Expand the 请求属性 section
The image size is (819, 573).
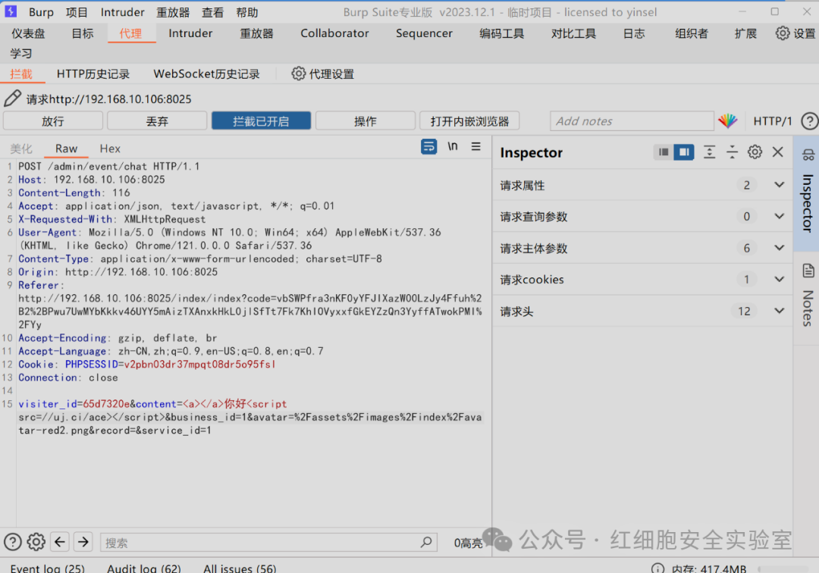point(779,185)
